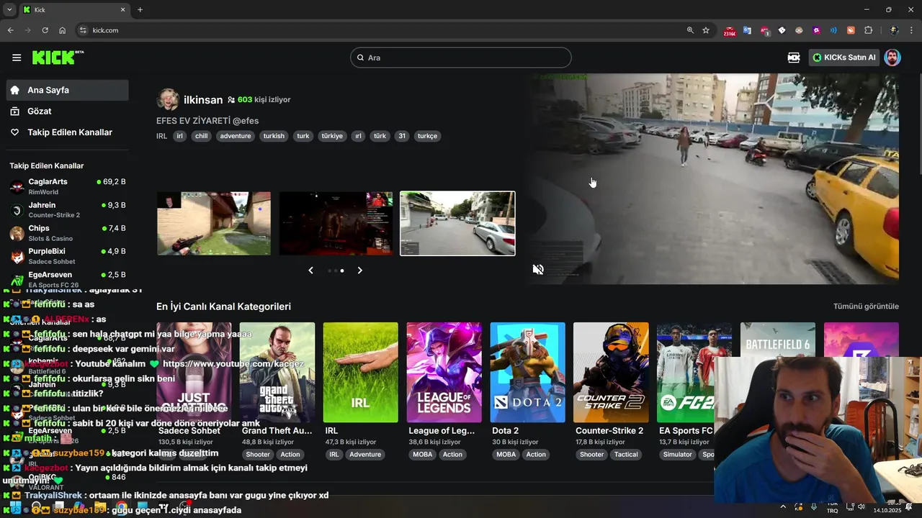Click Adventure tag under IRL
This screenshot has width=922, height=518.
pyautogui.click(x=365, y=455)
